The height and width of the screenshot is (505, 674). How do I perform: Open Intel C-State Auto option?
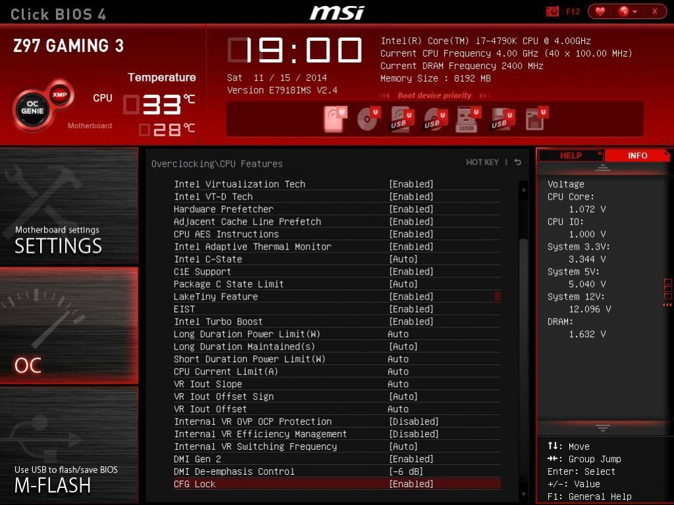(x=403, y=259)
